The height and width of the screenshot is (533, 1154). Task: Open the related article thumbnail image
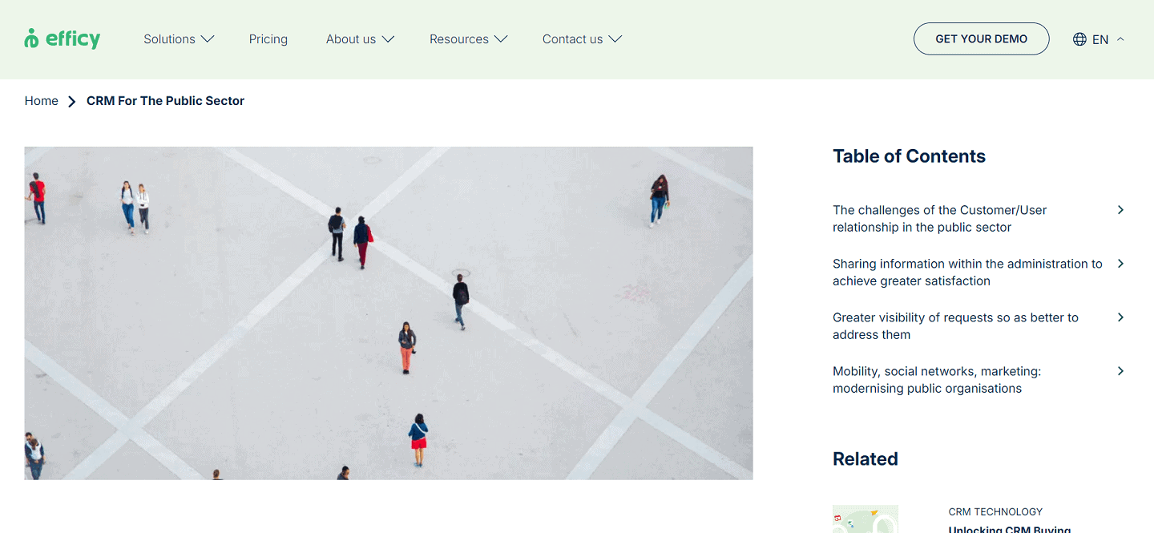pos(865,519)
